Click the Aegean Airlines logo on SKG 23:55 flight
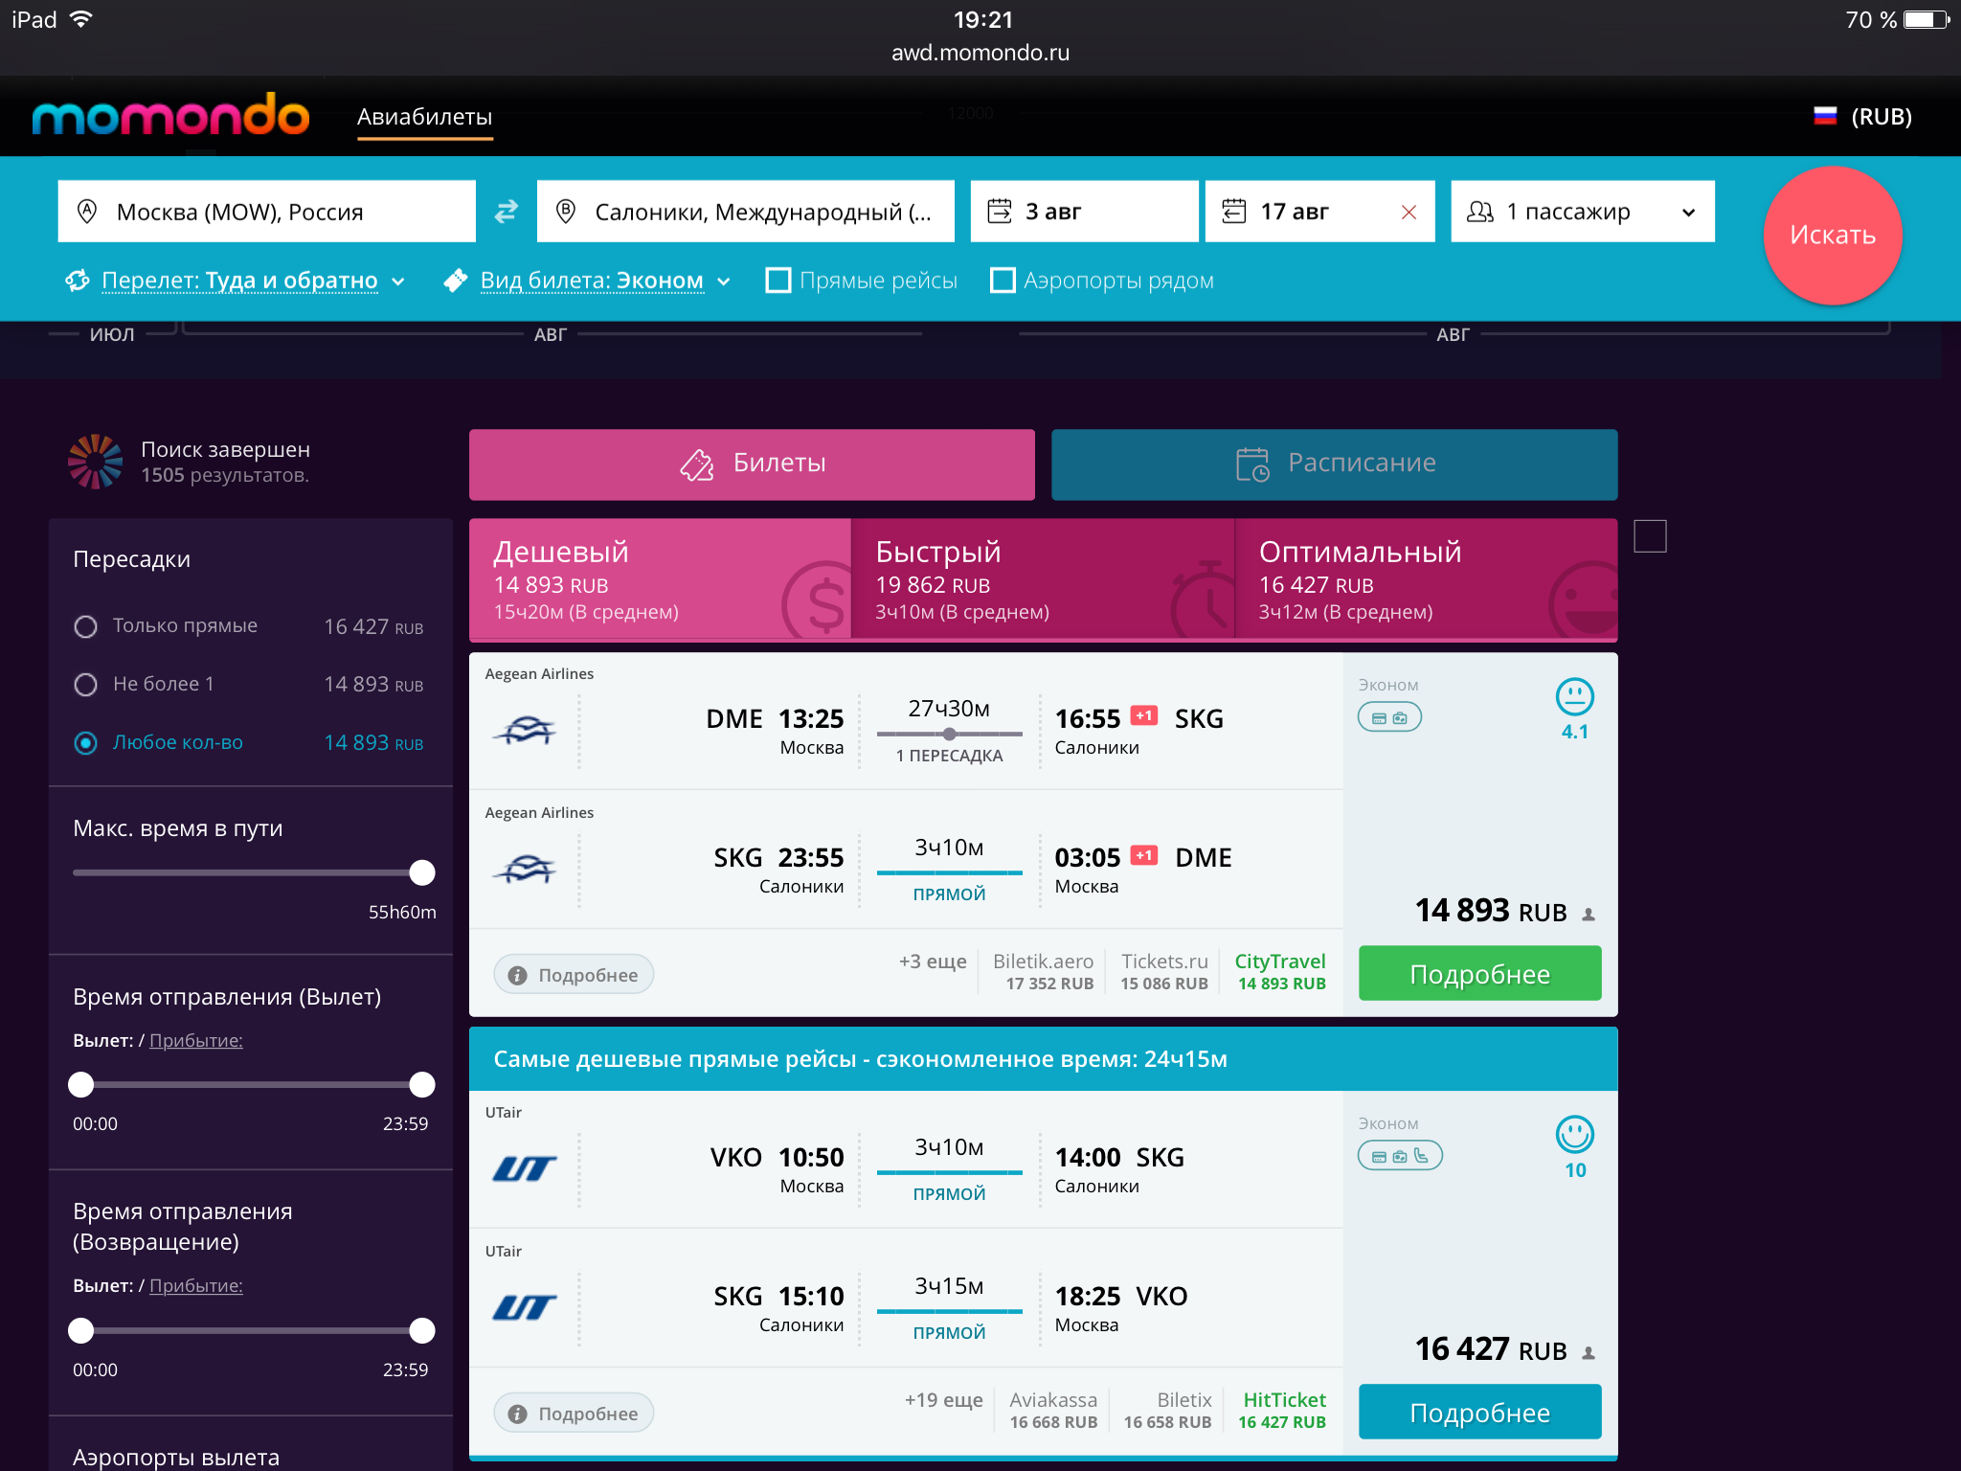Image resolution: width=1961 pixels, height=1471 pixels. [x=524, y=870]
